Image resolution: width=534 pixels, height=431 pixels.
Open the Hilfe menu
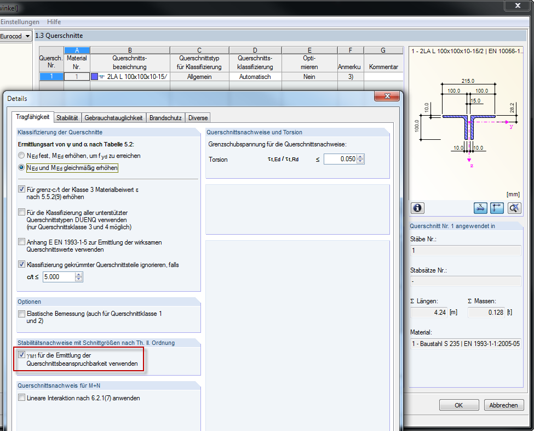tap(54, 22)
